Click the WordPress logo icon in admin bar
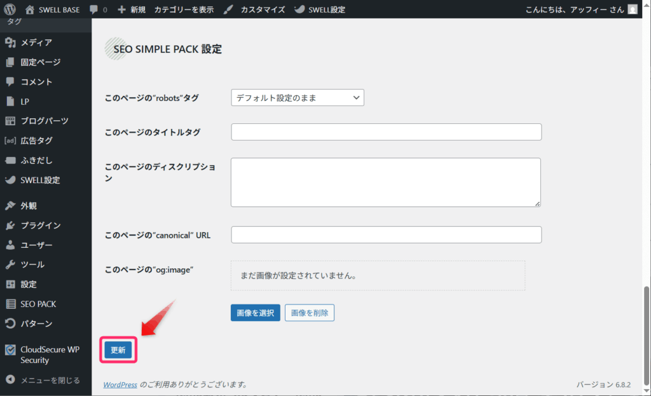651x396 pixels. (x=10, y=9)
